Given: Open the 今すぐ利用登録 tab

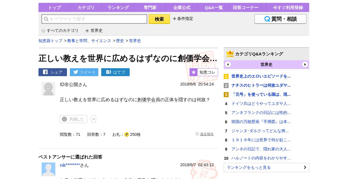Looking at the screenshot, I should coord(288,7).
